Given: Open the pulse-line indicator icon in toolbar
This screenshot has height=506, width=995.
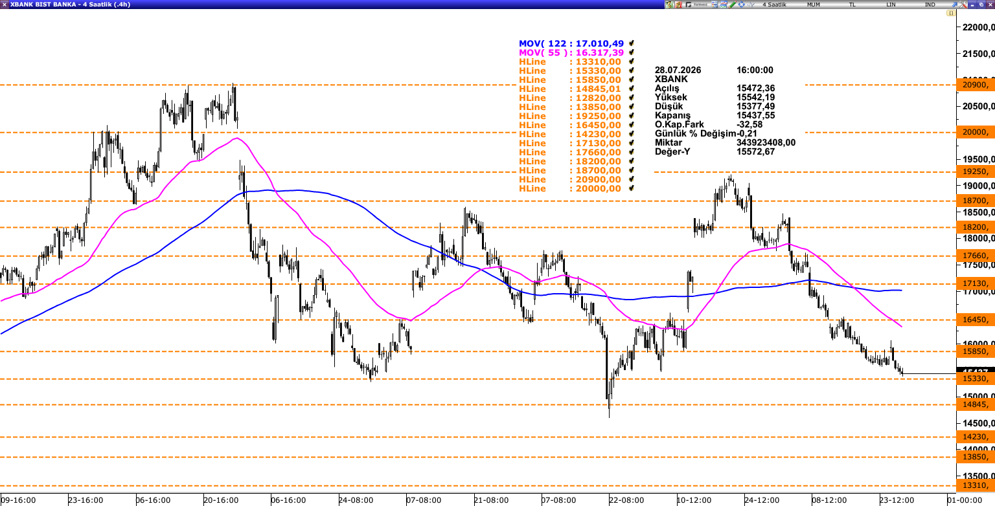Looking at the screenshot, I should [x=751, y=5].
